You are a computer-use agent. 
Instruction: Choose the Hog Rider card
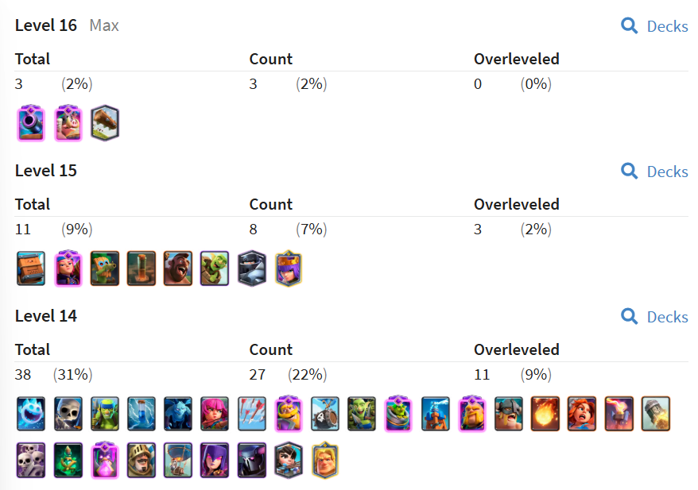pyautogui.click(x=177, y=268)
